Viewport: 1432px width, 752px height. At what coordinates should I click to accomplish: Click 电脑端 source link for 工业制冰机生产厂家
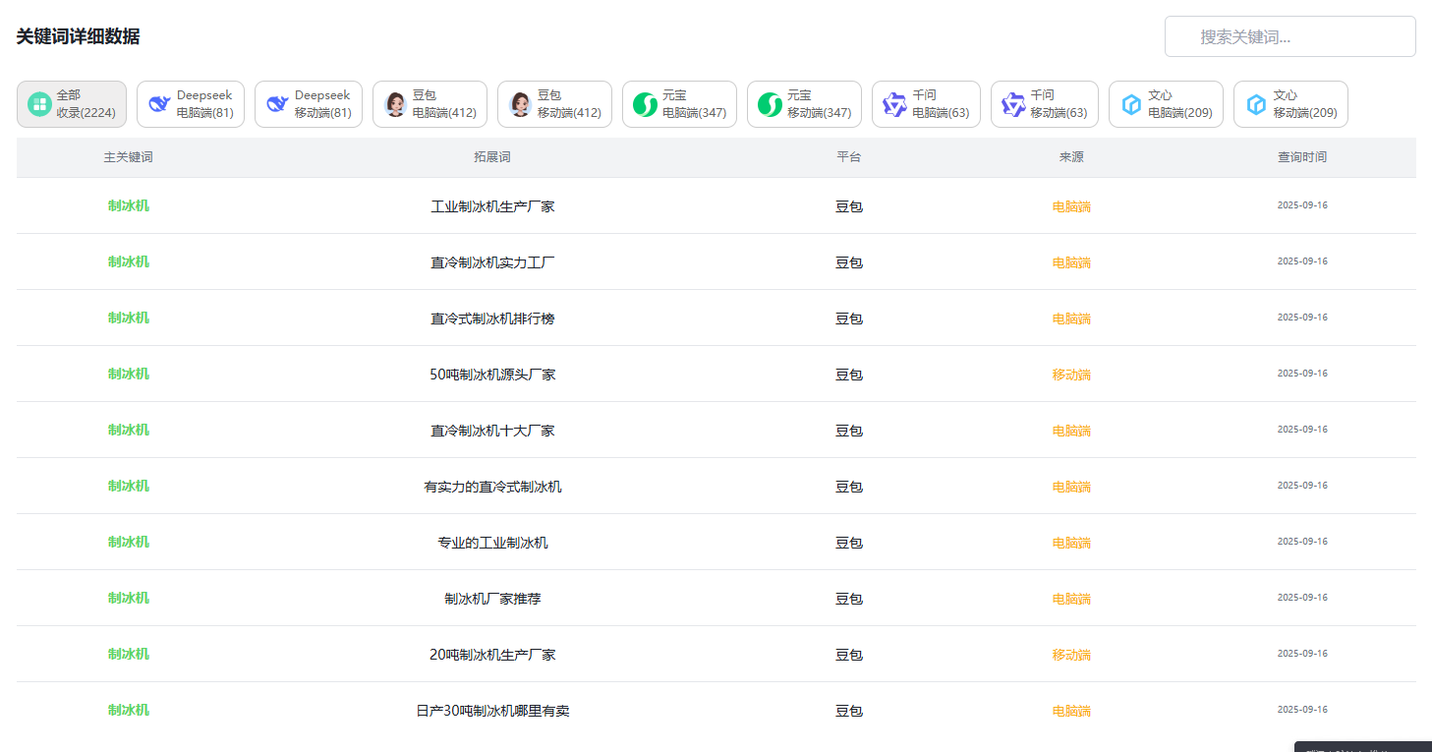1071,206
